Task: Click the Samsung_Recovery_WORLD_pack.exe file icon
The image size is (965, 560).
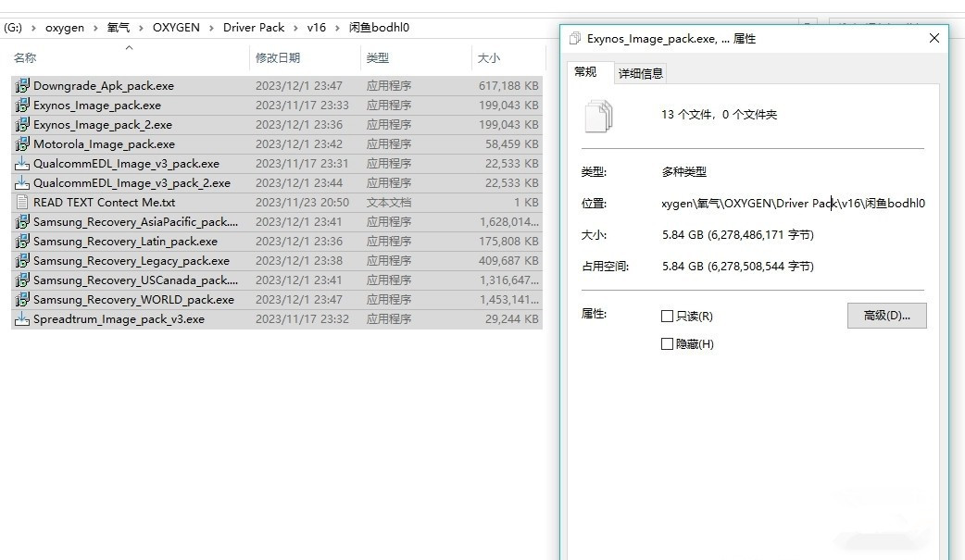Action: point(22,300)
